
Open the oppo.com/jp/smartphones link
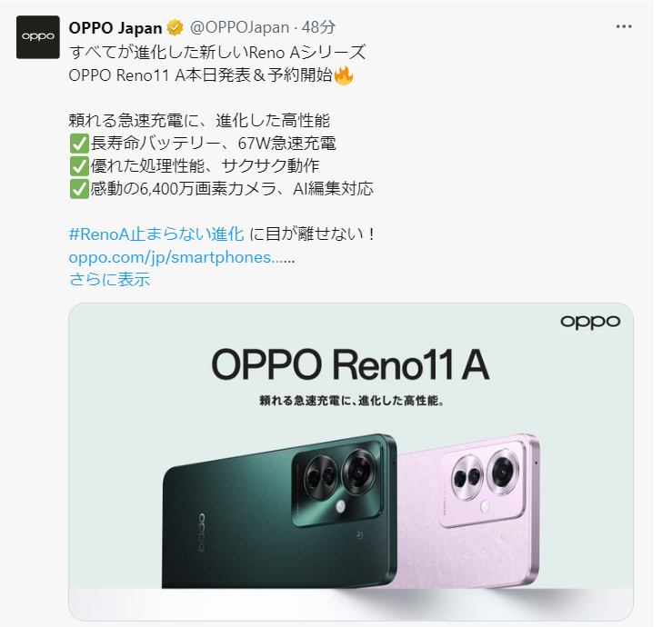(x=182, y=257)
